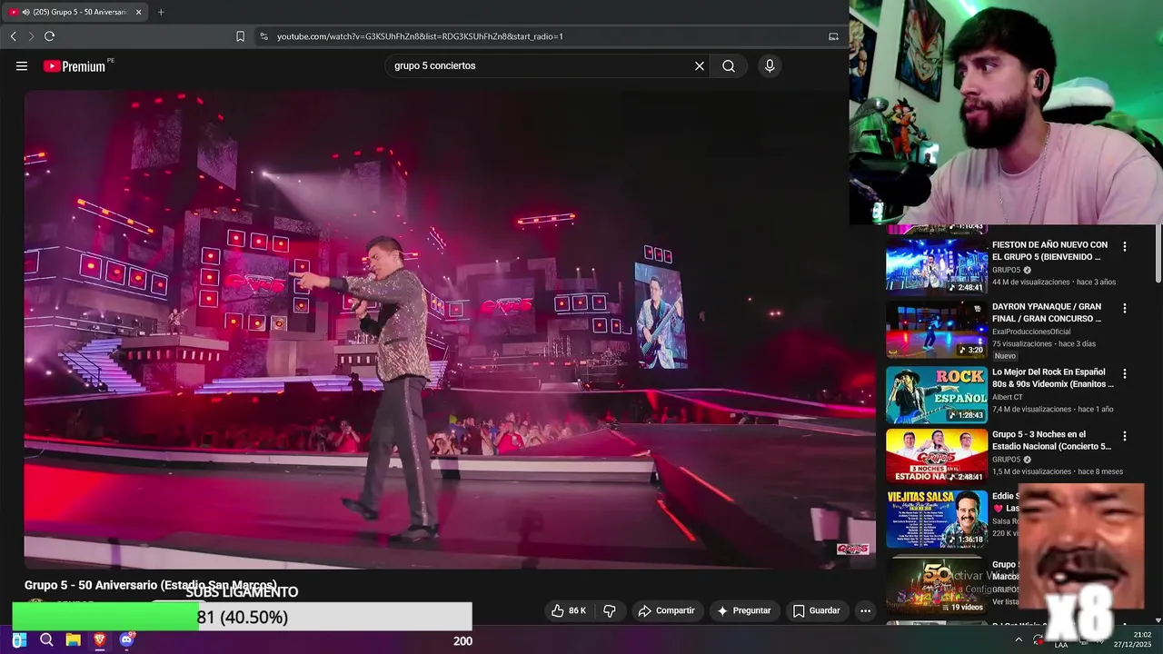Image resolution: width=1163 pixels, height=654 pixels.
Task: Open the 19 videos playlist thumbnail
Action: pos(937,584)
